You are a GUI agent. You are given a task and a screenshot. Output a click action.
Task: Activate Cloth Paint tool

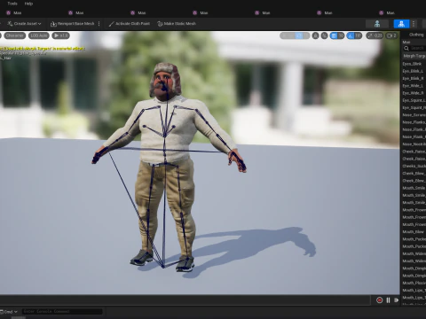[x=130, y=24]
